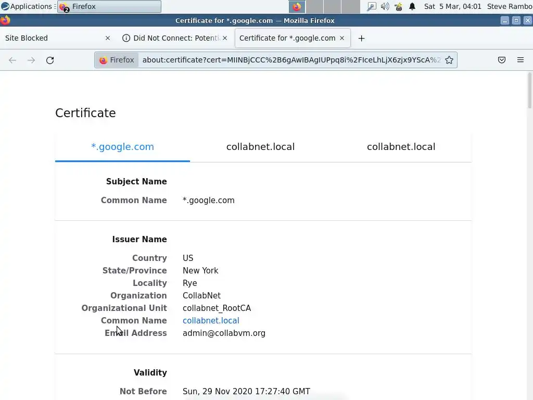
Task: Close the Certificate for *.google.com tab
Action: (x=342, y=38)
